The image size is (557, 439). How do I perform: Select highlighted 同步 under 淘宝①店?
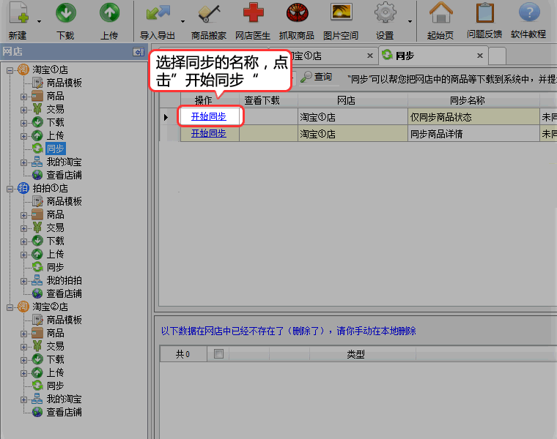point(56,149)
